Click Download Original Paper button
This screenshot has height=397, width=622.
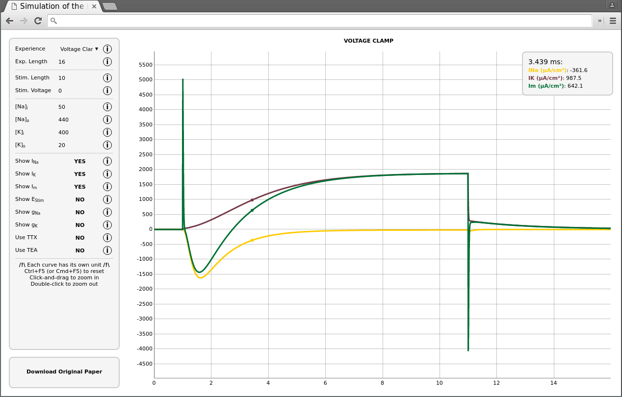64,372
